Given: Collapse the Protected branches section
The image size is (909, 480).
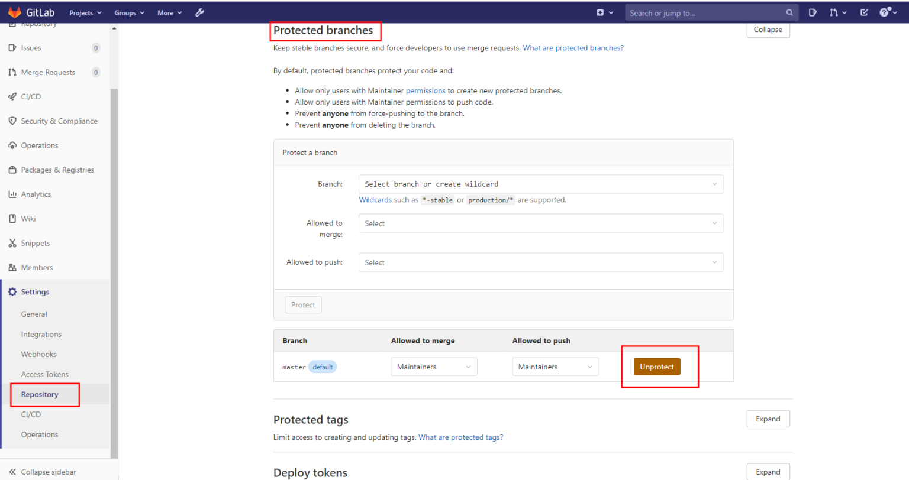Looking at the screenshot, I should click(x=768, y=29).
